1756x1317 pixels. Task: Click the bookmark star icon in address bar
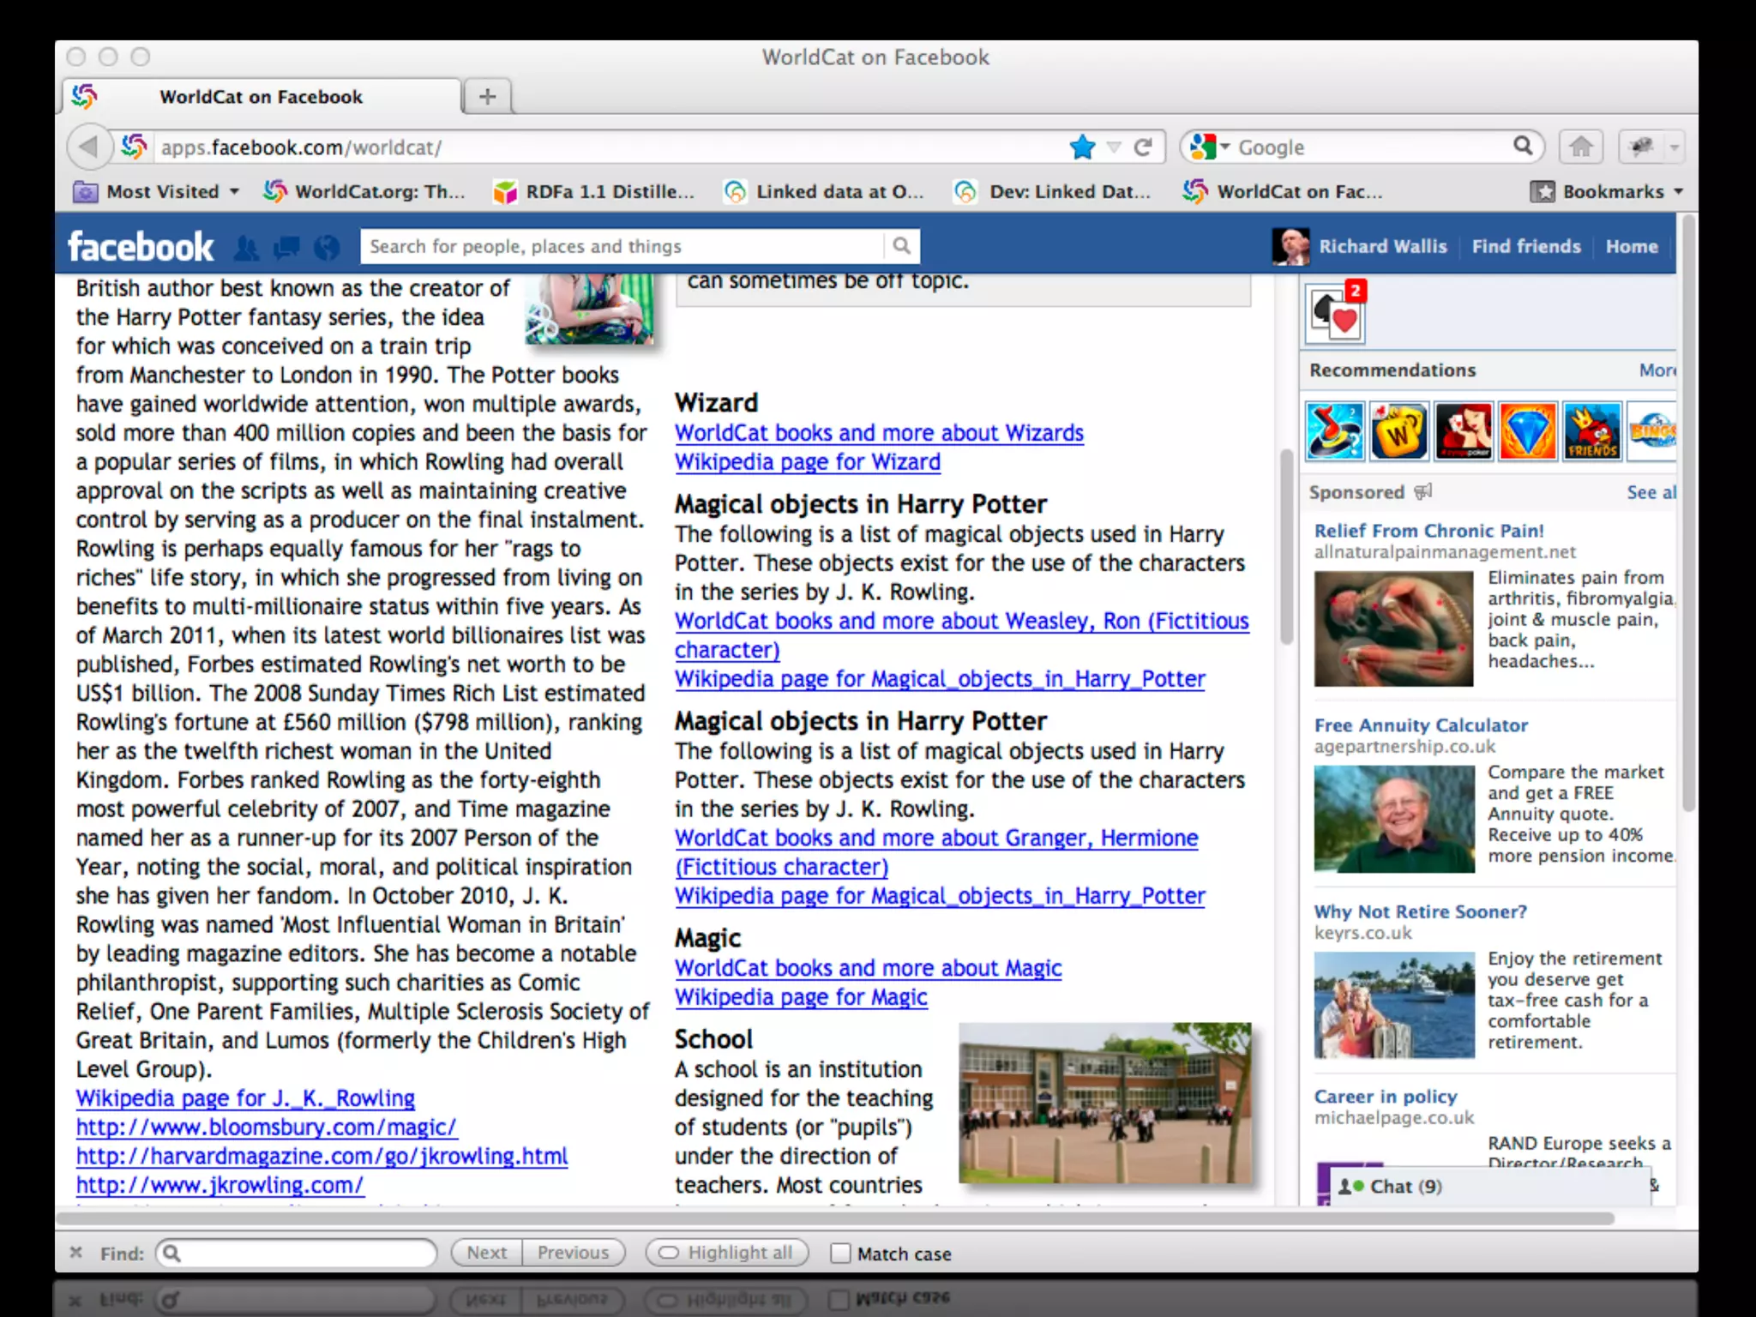[x=1082, y=147]
